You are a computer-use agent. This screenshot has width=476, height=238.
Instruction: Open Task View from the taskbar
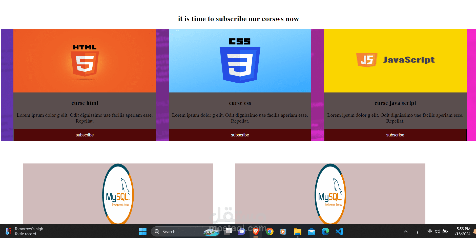pyautogui.click(x=229, y=231)
